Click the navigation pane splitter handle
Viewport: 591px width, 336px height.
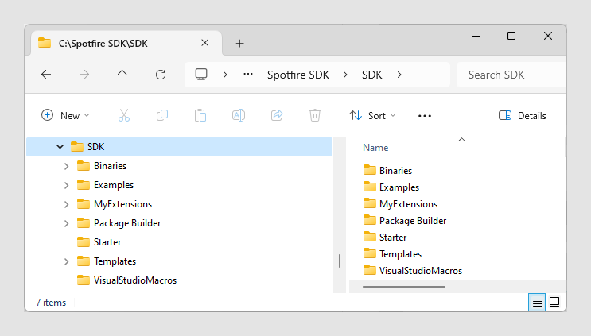click(x=340, y=261)
